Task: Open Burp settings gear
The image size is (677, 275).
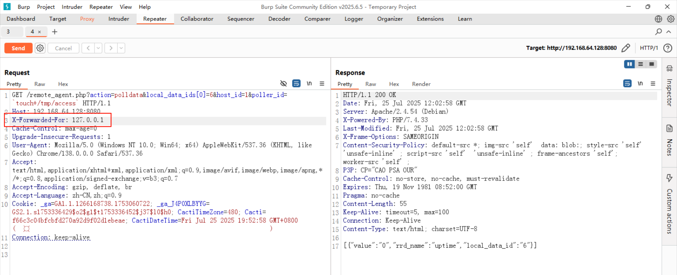Action: point(671,19)
